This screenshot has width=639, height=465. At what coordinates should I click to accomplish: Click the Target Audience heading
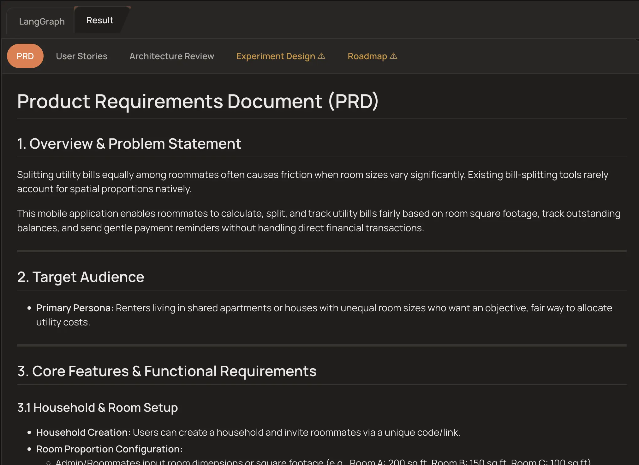pyautogui.click(x=81, y=277)
